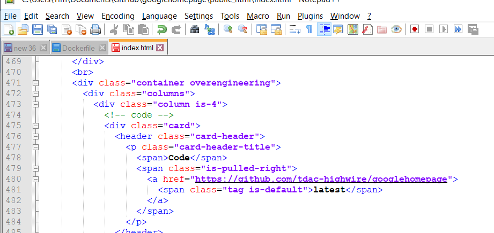Create a new document with New icon

[9, 29]
